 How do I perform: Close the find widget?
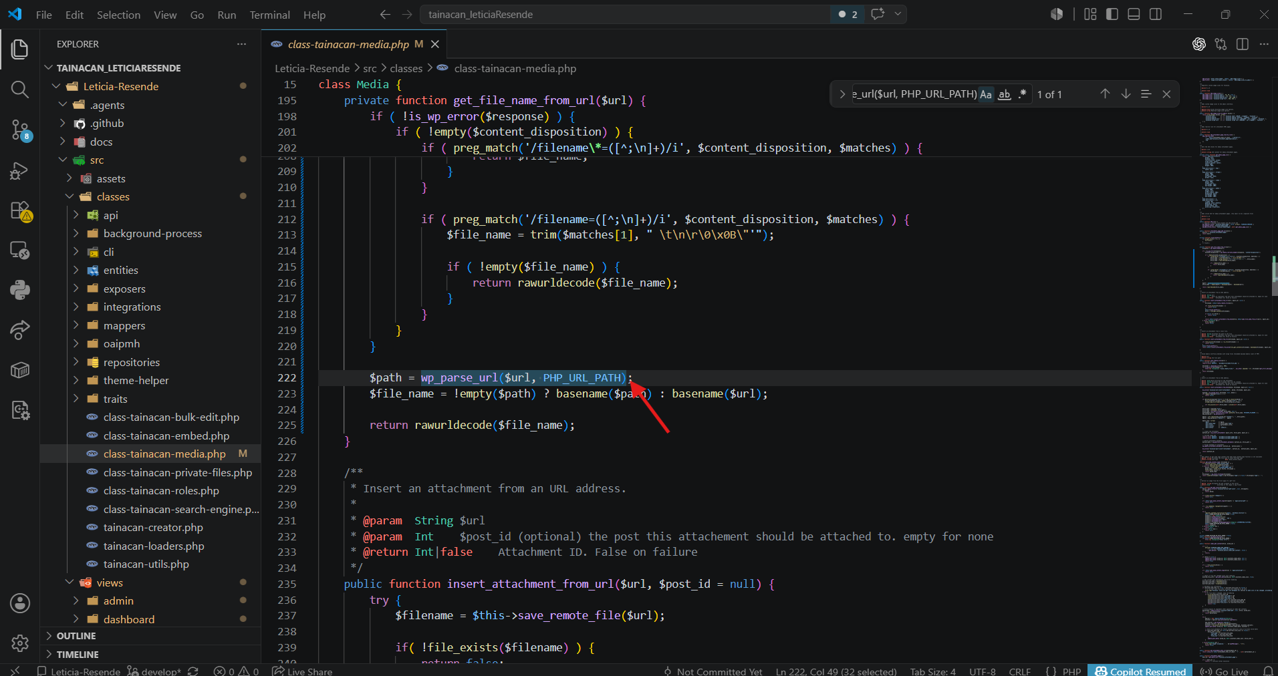point(1166,94)
